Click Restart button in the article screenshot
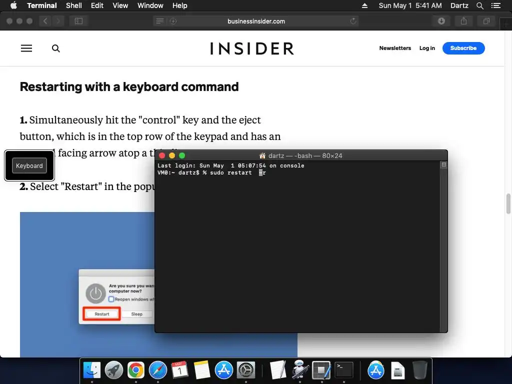 (x=102, y=314)
